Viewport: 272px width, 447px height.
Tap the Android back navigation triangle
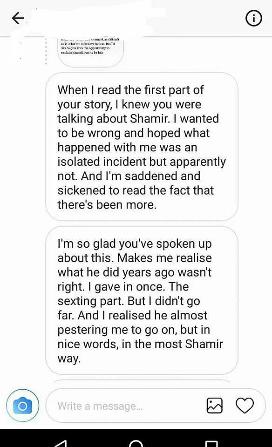click(61, 443)
